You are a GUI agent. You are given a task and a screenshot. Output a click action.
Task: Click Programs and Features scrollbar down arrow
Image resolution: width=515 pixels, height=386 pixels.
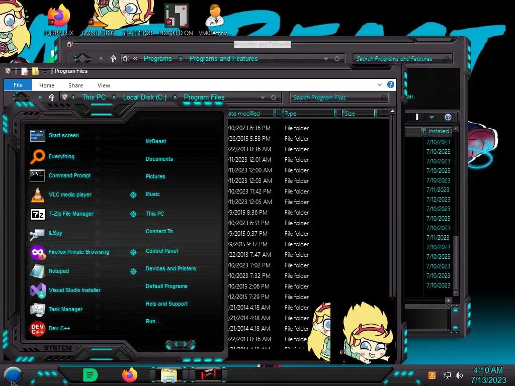[456, 293]
